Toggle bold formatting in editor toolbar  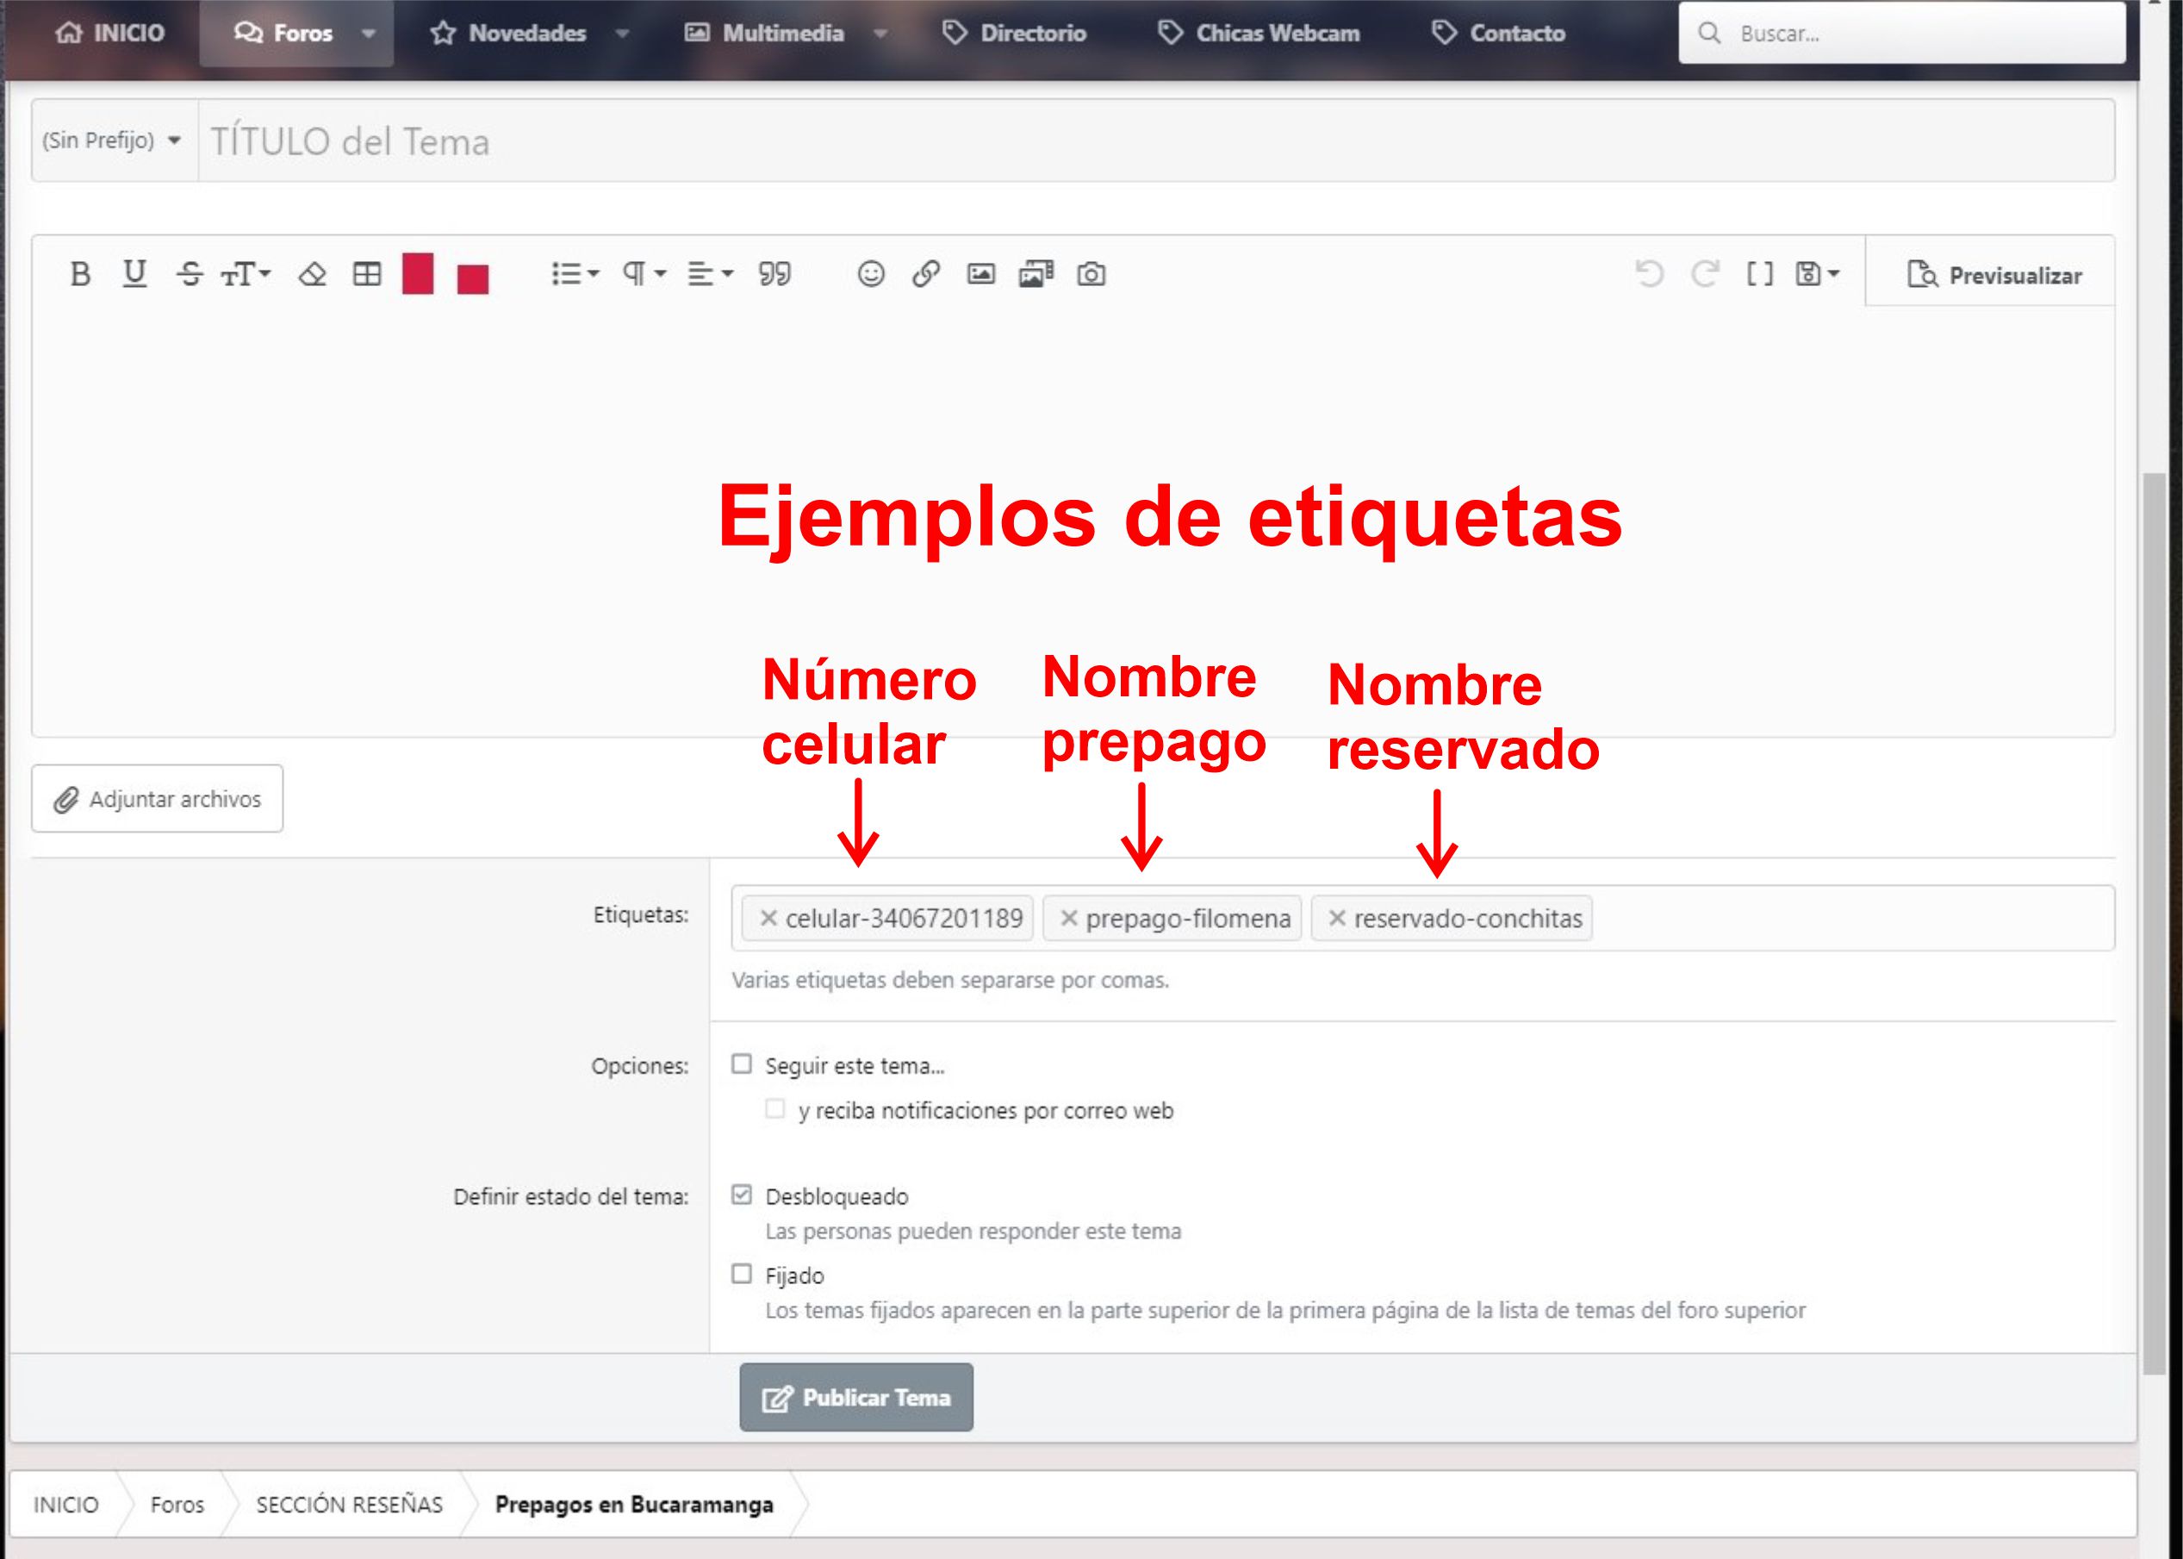tap(81, 275)
